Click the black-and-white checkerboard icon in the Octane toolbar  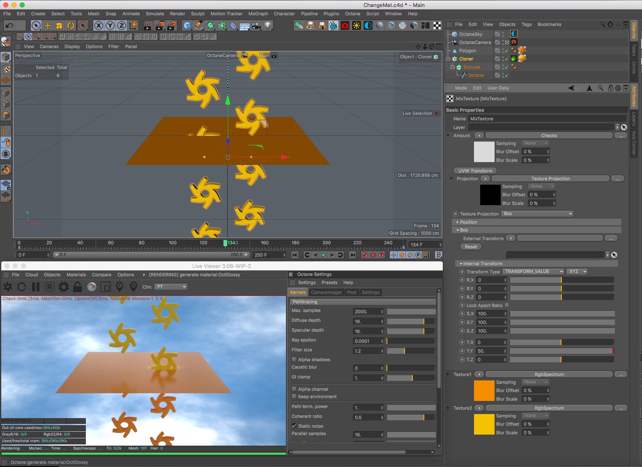coord(437,25)
